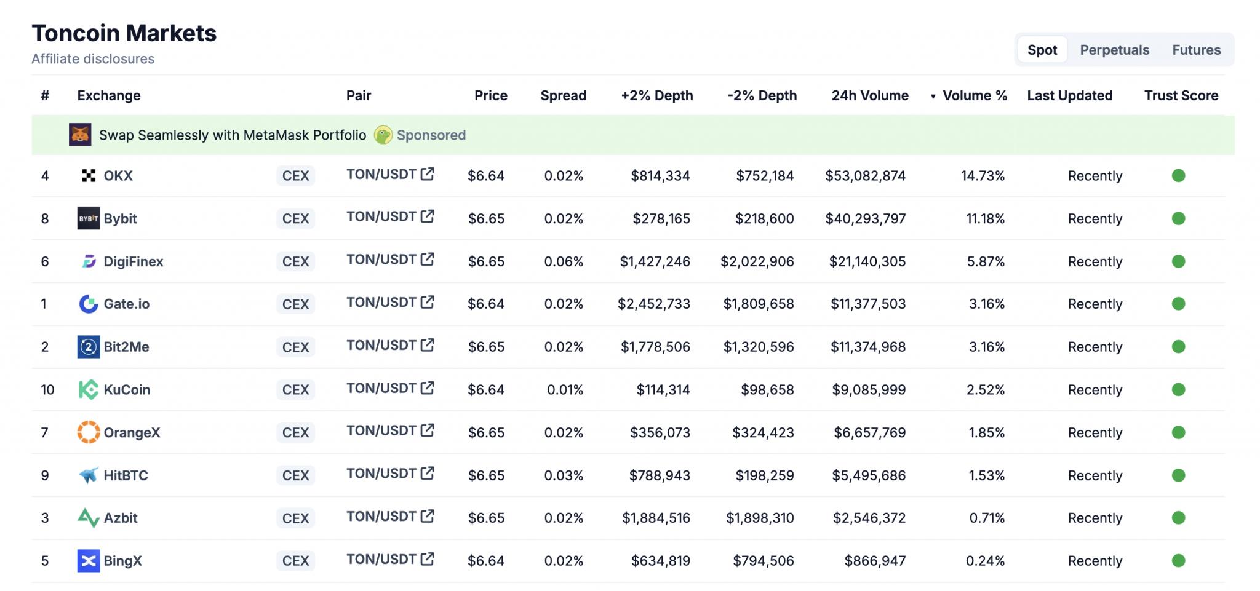The width and height of the screenshot is (1260, 591).
Task: Click the CEX badge in the Azbit row
Action: point(295,518)
